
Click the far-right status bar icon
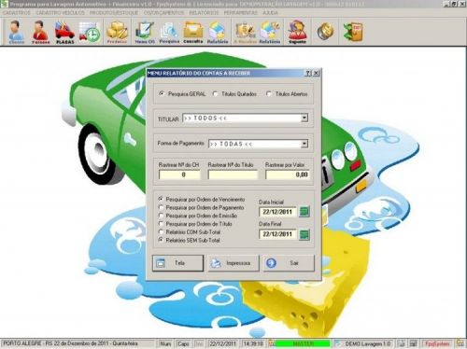click(460, 343)
